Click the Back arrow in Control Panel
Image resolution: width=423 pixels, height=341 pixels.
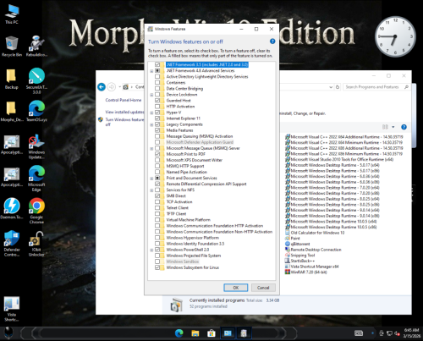point(102,87)
